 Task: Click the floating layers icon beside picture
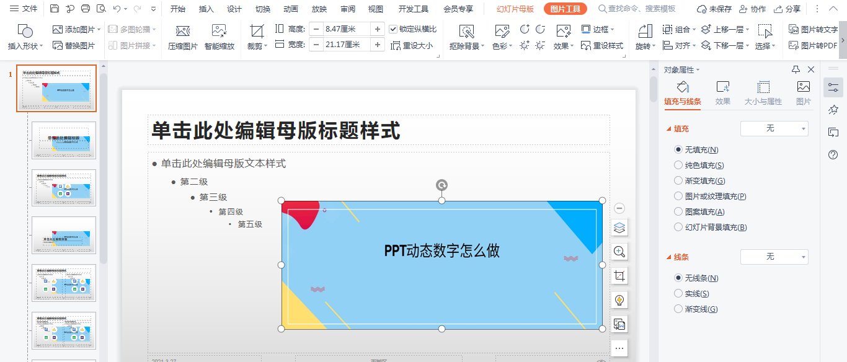[x=619, y=227]
